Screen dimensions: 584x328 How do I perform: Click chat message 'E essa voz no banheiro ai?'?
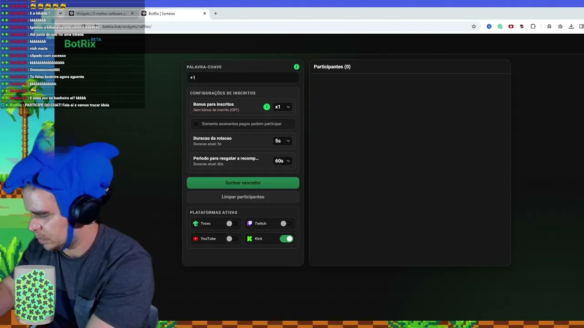click(58, 98)
